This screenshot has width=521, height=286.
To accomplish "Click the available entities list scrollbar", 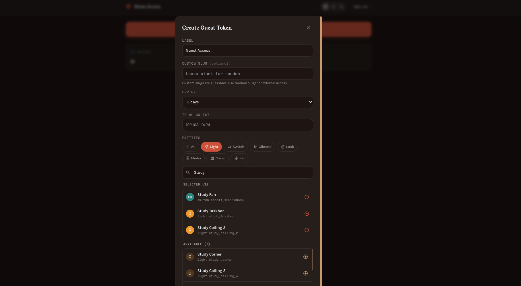I will click(312, 259).
